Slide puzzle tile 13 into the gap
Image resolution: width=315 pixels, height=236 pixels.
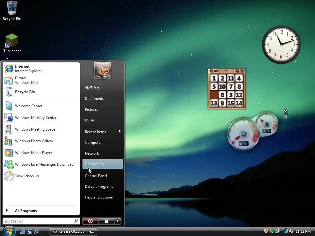214,103
